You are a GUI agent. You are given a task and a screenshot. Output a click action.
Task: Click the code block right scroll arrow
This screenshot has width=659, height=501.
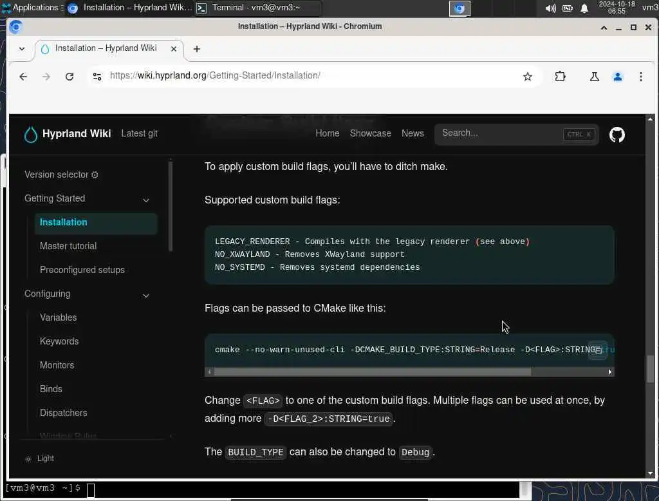coord(610,372)
